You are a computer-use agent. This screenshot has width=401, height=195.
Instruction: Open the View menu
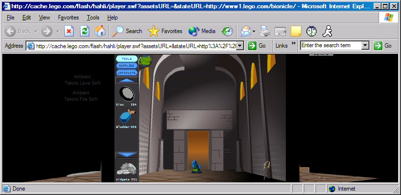click(44, 18)
